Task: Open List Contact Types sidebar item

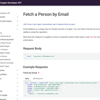Action: click(x=4, y=66)
